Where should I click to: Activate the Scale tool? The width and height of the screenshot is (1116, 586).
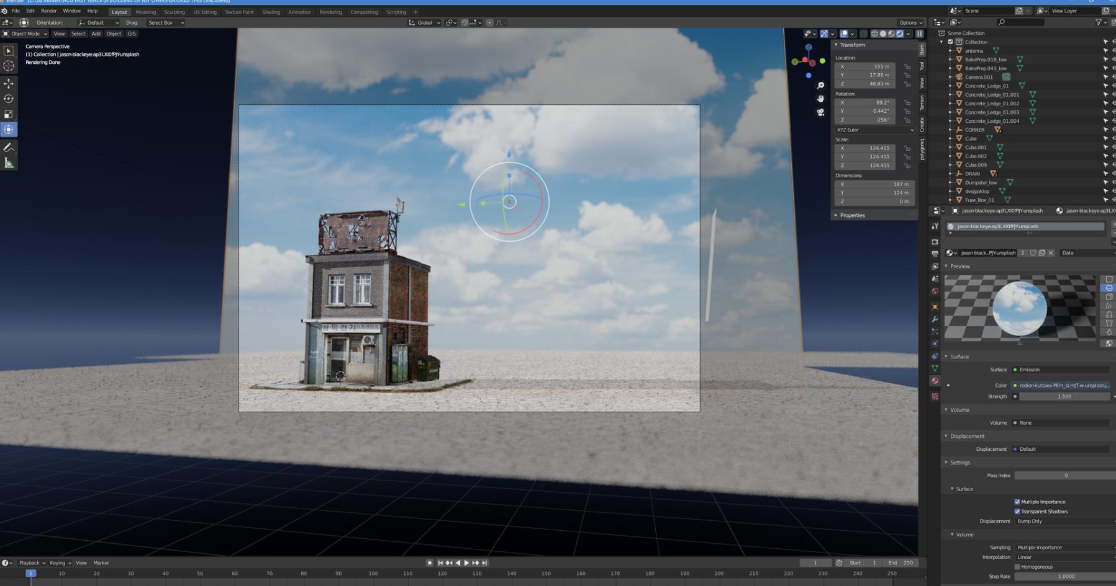pos(9,114)
